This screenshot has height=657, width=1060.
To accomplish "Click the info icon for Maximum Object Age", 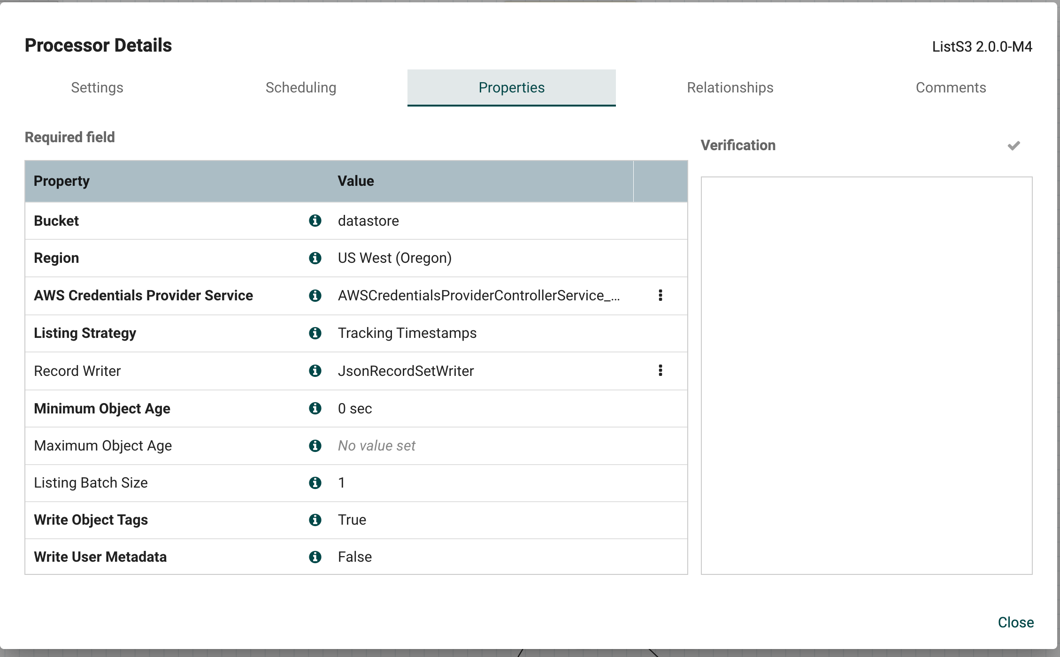I will point(315,446).
